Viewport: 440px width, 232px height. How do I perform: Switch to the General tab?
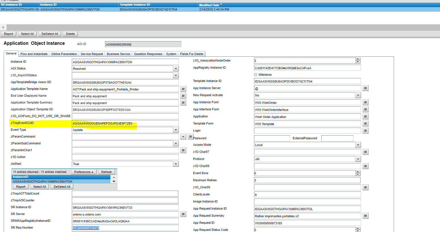[11, 53]
